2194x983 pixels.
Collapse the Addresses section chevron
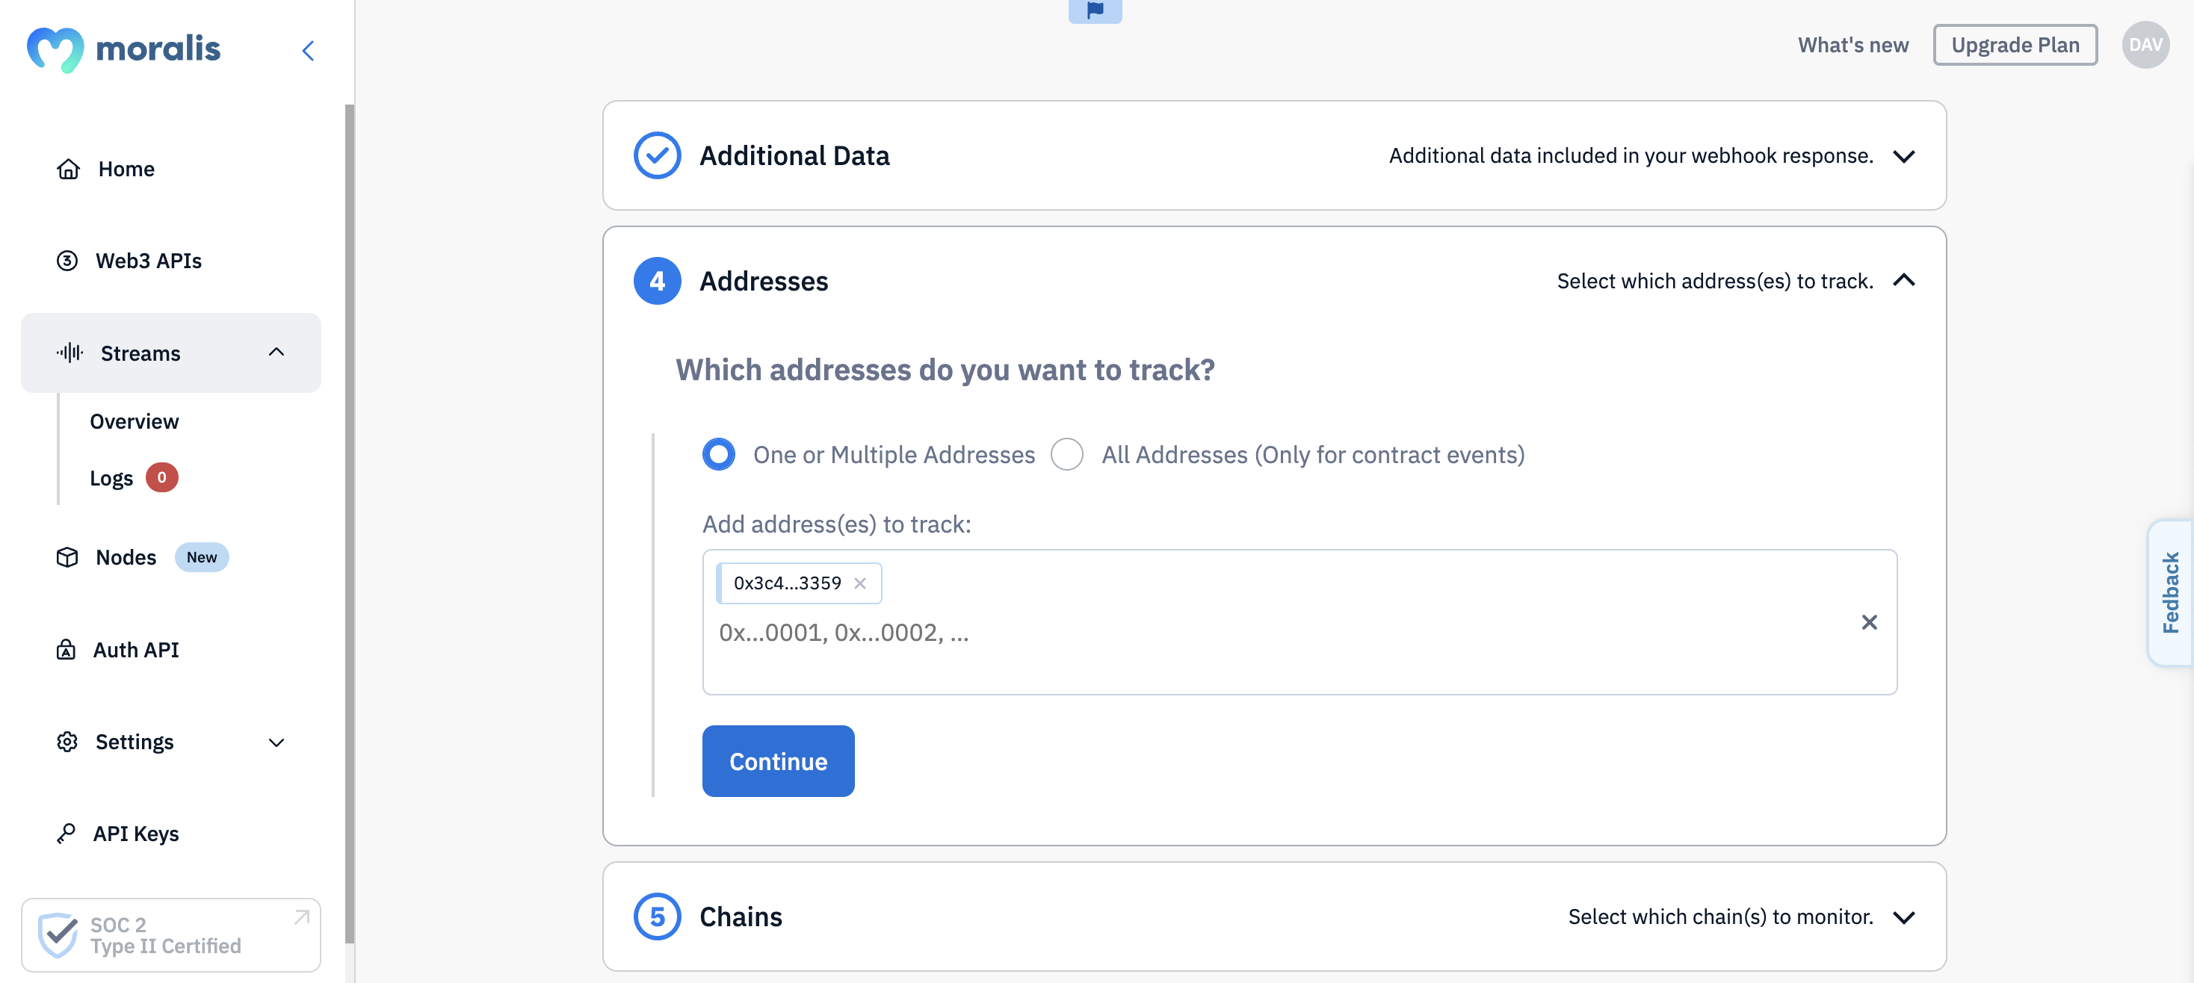tap(1904, 281)
